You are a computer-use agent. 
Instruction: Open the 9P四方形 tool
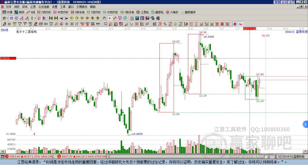[61, 12]
